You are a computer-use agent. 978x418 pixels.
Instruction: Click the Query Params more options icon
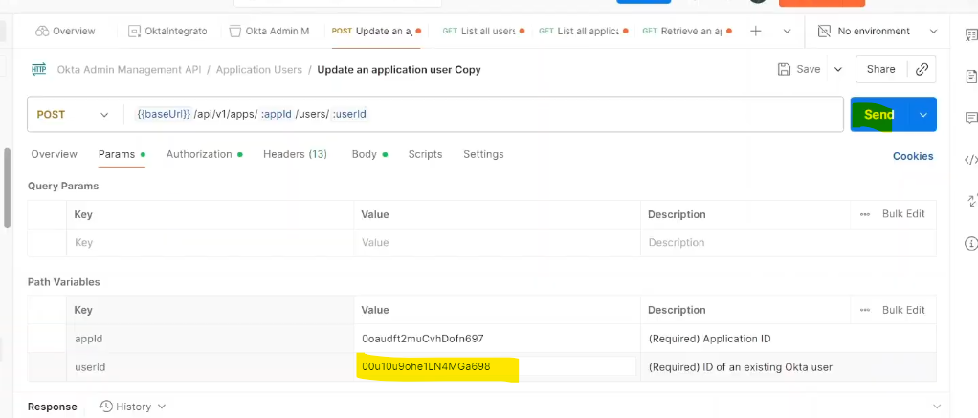(865, 214)
